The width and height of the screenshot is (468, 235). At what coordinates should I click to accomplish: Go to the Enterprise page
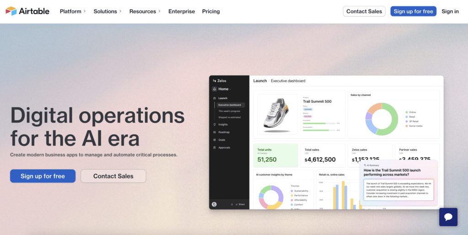(x=181, y=11)
